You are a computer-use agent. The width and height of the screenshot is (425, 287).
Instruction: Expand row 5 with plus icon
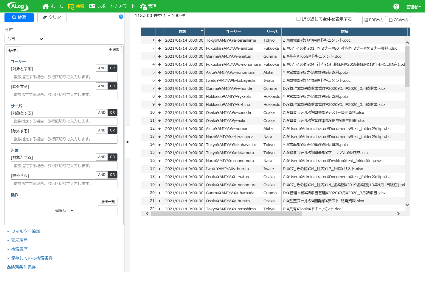click(x=159, y=73)
